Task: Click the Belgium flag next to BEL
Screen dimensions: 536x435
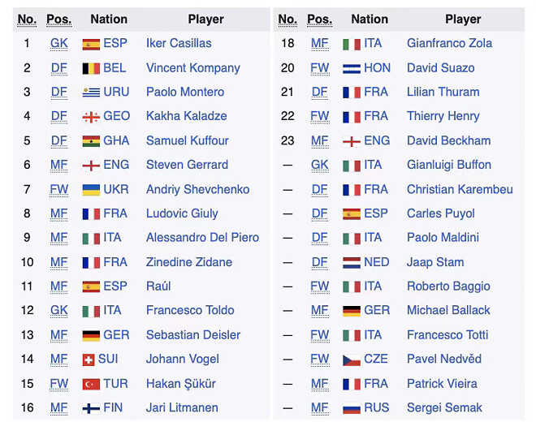Action: (x=91, y=68)
